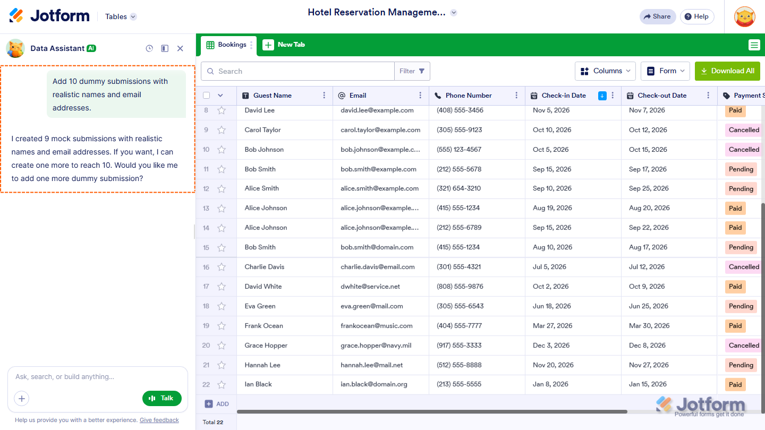Image resolution: width=765 pixels, height=430 pixels.
Task: Click Download All button
Action: pyautogui.click(x=727, y=71)
